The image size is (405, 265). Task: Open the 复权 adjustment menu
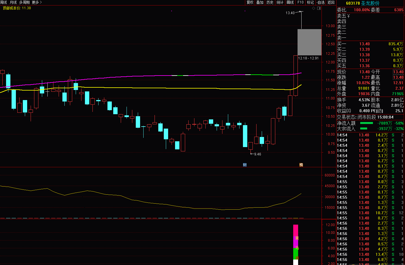point(250,2)
